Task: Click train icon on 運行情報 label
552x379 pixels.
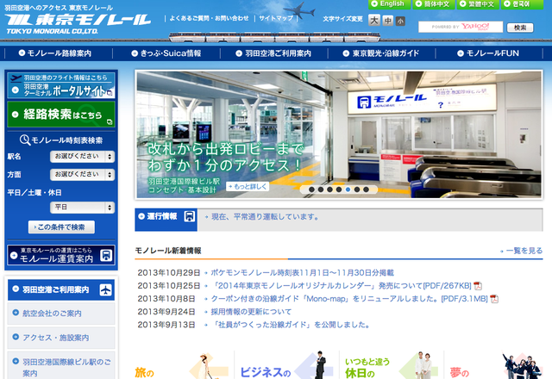Action: pyautogui.click(x=190, y=216)
